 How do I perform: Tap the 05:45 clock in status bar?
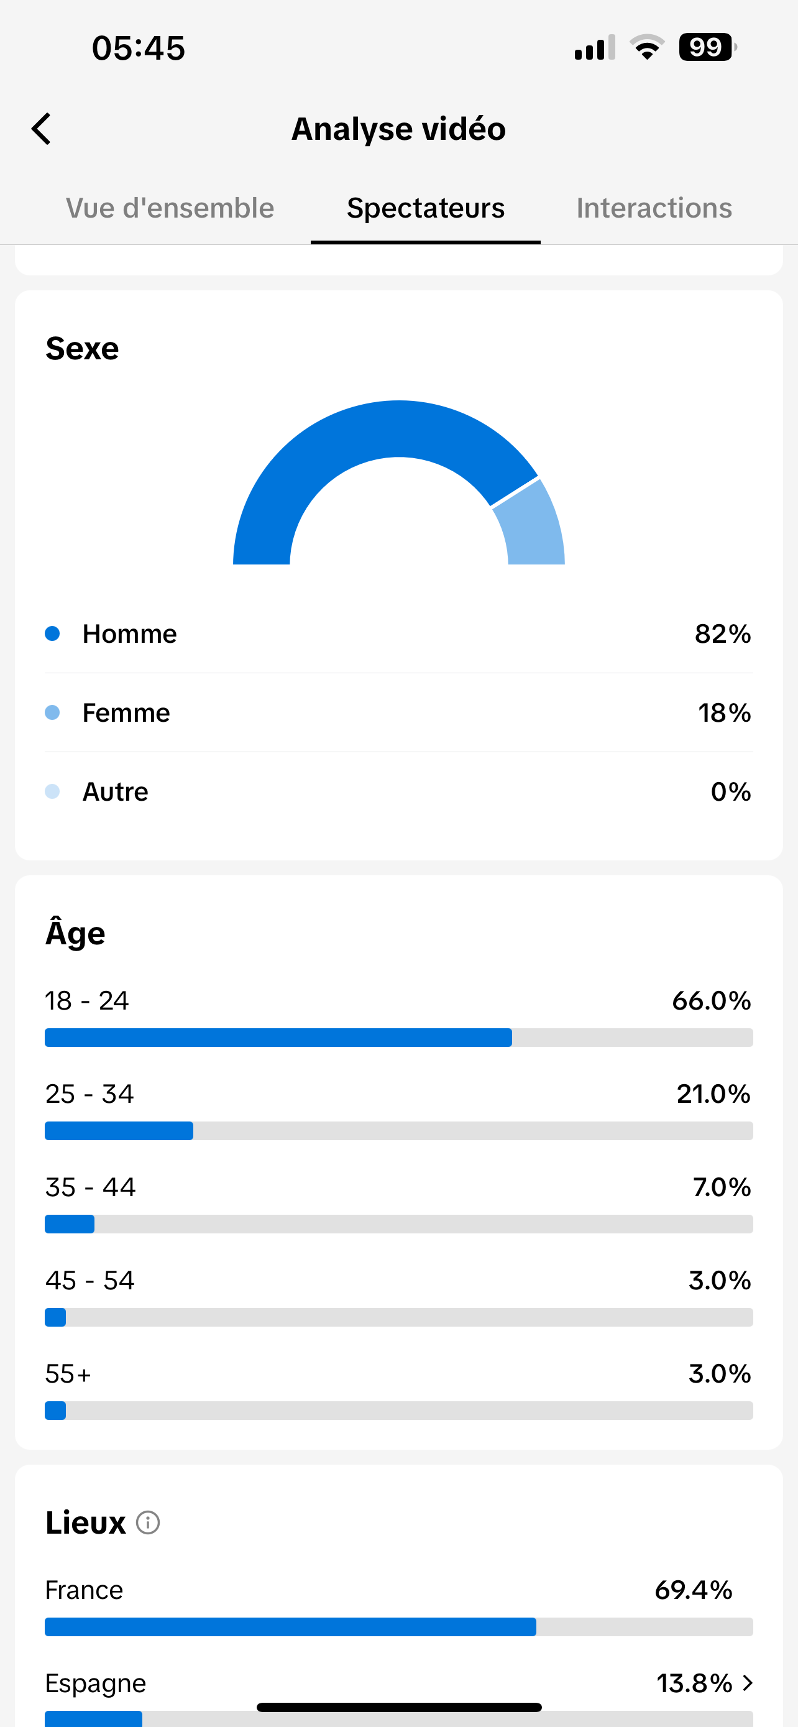pos(139,48)
